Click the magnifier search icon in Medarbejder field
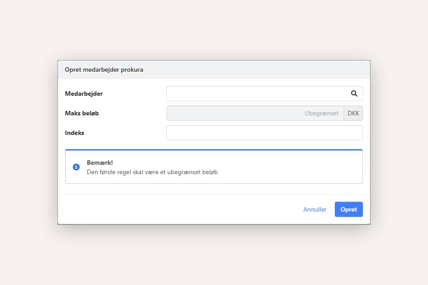 [x=354, y=94]
